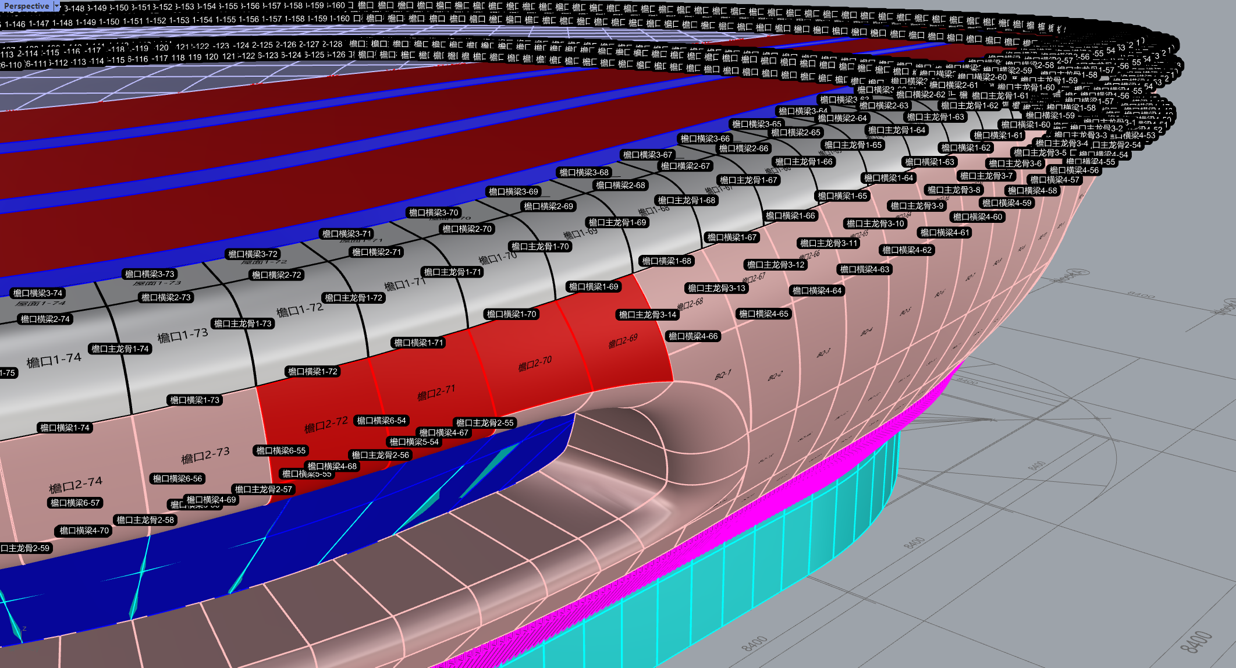Select the text dot 檐口主龙骨2-58
Viewport: 1236px width, 668px height.
click(x=145, y=520)
